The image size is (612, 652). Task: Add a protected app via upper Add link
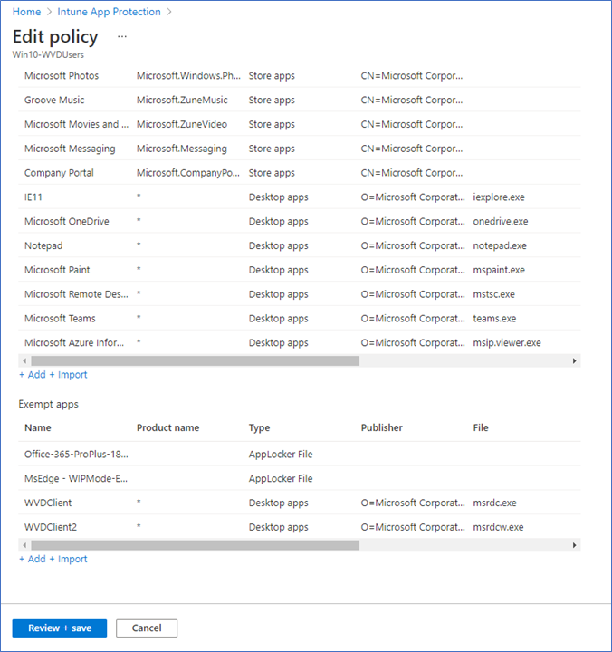click(x=33, y=375)
